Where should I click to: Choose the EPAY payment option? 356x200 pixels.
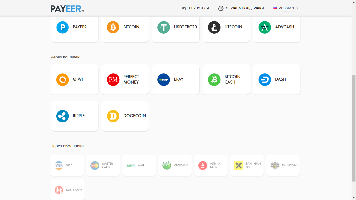coord(175,79)
